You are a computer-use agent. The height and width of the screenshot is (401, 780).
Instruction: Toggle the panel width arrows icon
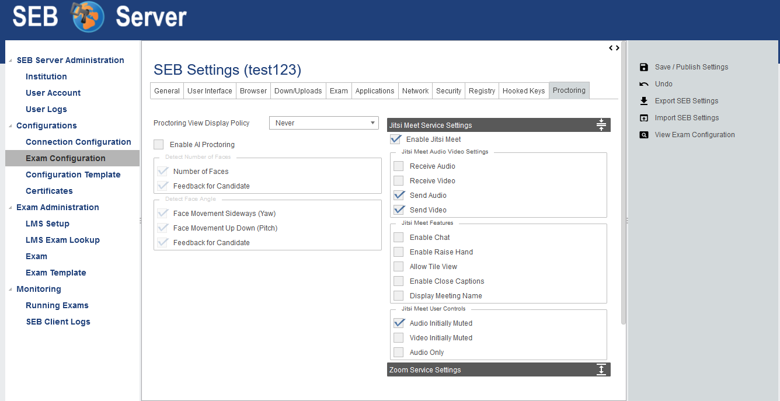614,48
